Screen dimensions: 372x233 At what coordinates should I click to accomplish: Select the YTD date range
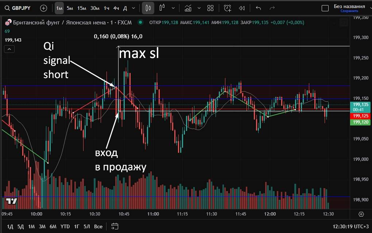click(x=65, y=226)
